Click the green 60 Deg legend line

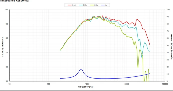coord(92,5)
